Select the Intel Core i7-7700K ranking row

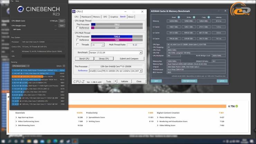tap(38, 95)
